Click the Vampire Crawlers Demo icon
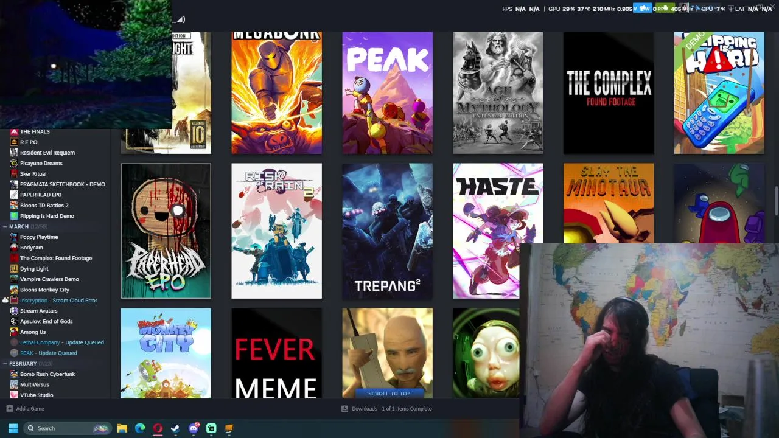This screenshot has height=438, width=779. pos(14,279)
